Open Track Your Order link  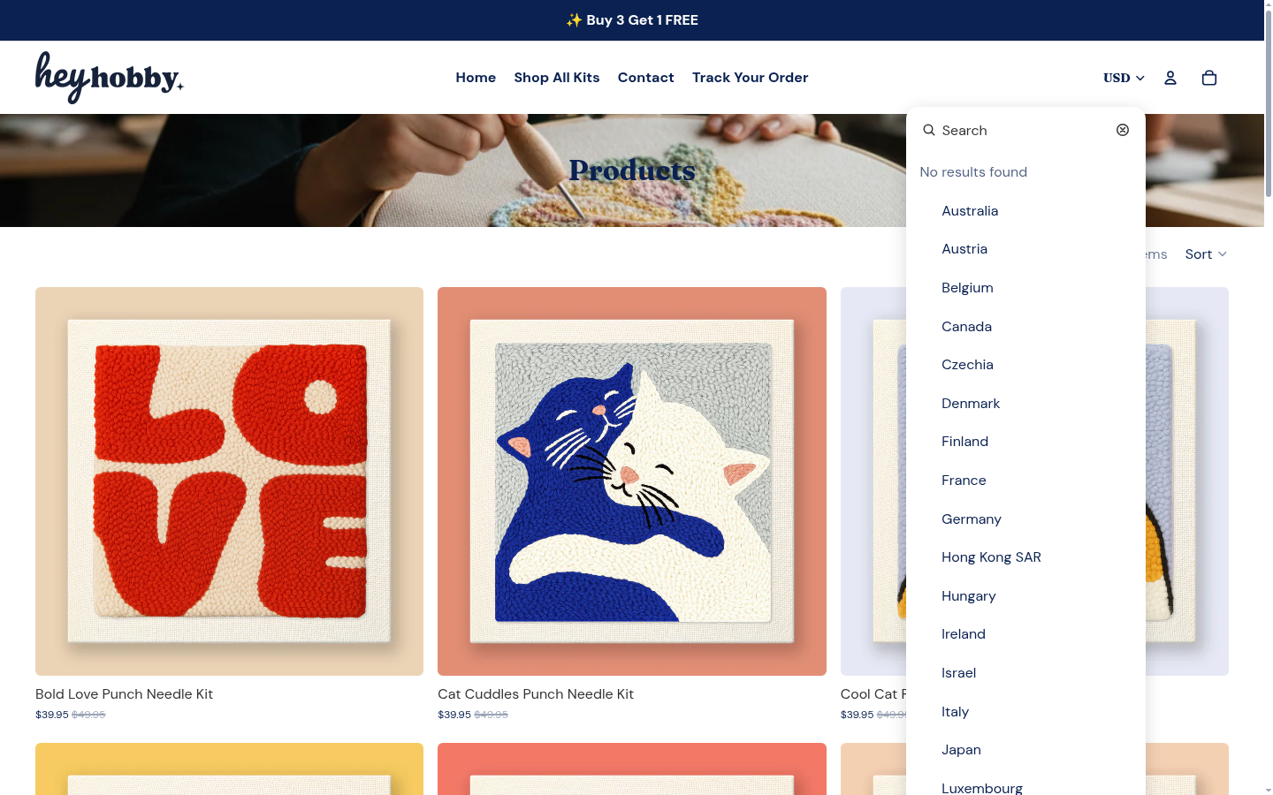pyautogui.click(x=750, y=78)
